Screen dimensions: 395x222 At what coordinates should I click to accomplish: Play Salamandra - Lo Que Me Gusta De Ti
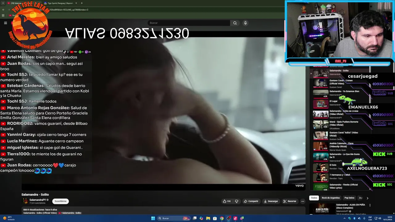click(x=340, y=157)
